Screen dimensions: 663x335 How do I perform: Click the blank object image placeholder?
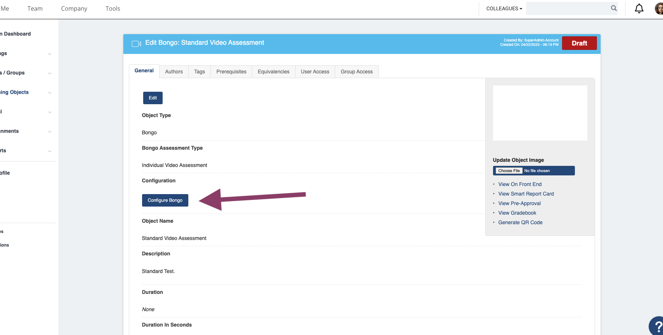pyautogui.click(x=540, y=113)
